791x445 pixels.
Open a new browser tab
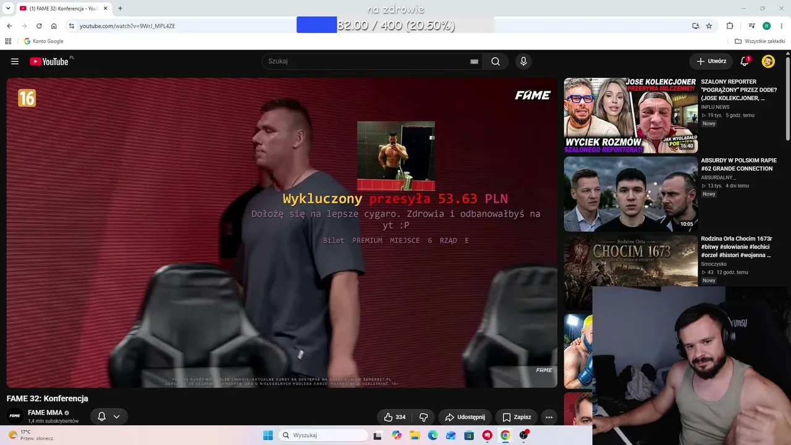coord(120,9)
